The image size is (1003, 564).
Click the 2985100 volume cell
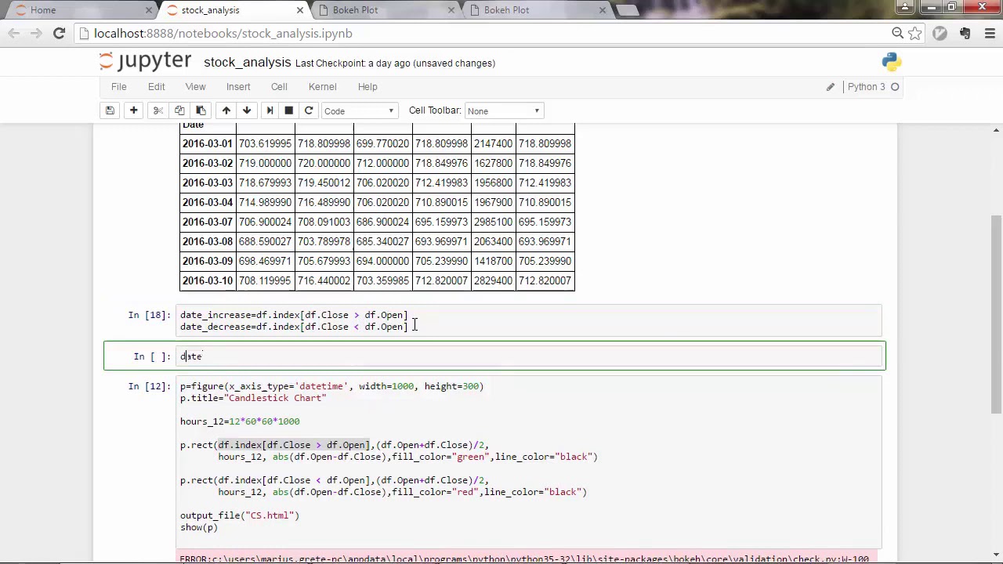(x=493, y=222)
